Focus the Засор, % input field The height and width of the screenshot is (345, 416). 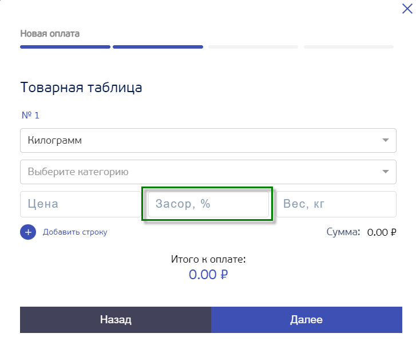(x=208, y=204)
